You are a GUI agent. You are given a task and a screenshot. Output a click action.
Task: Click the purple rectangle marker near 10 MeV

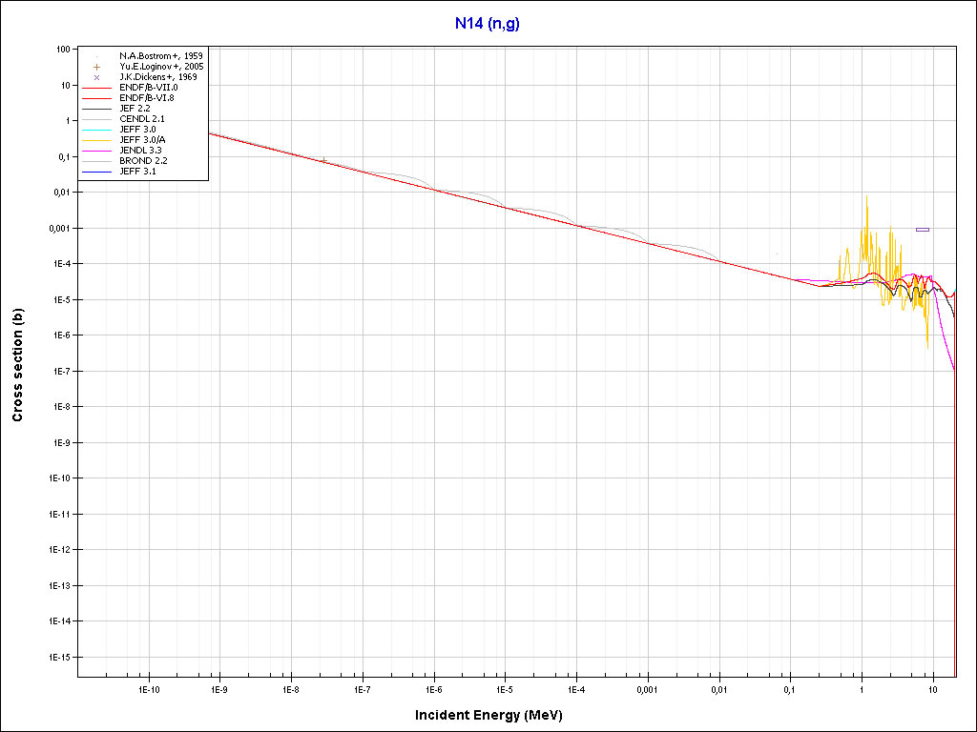click(x=922, y=230)
